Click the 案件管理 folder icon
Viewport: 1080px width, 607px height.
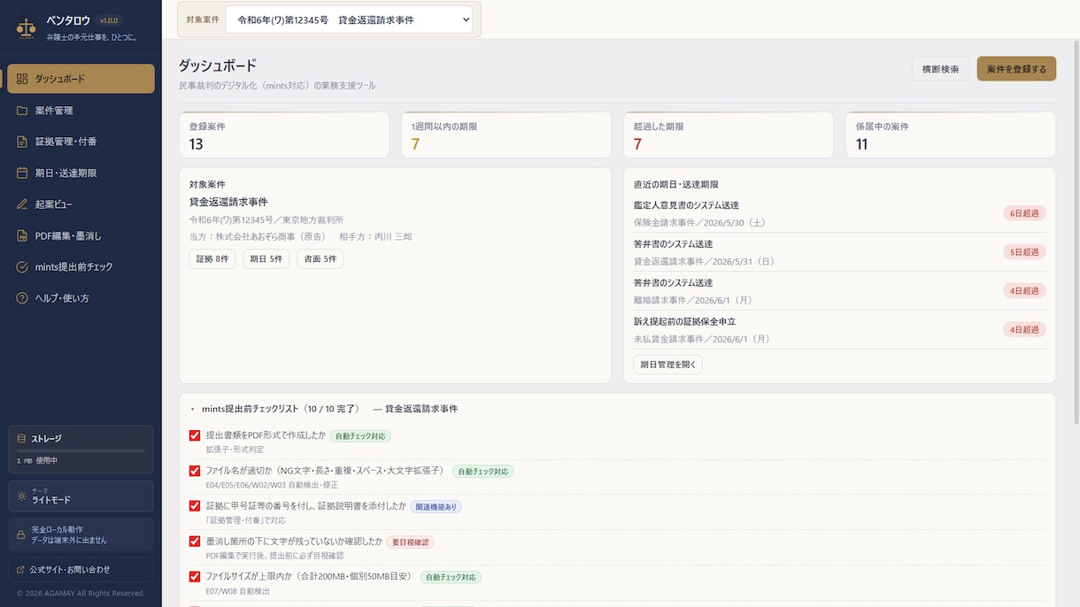point(22,111)
